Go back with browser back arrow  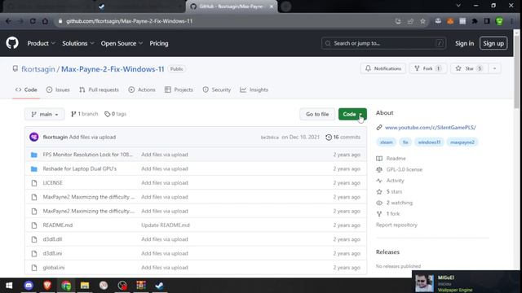point(8,21)
